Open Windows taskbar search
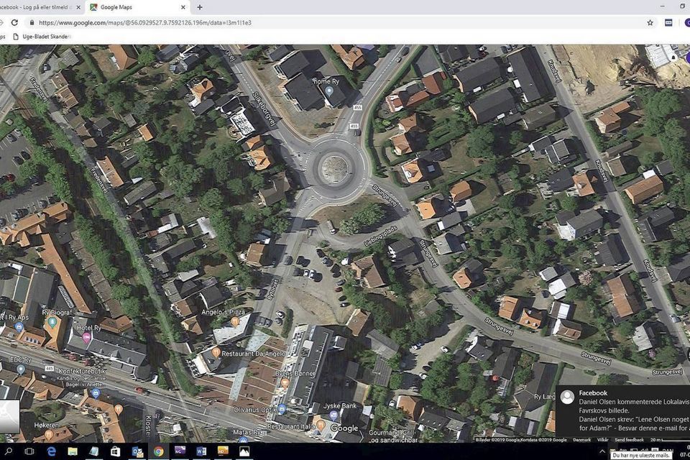 coord(9,451)
